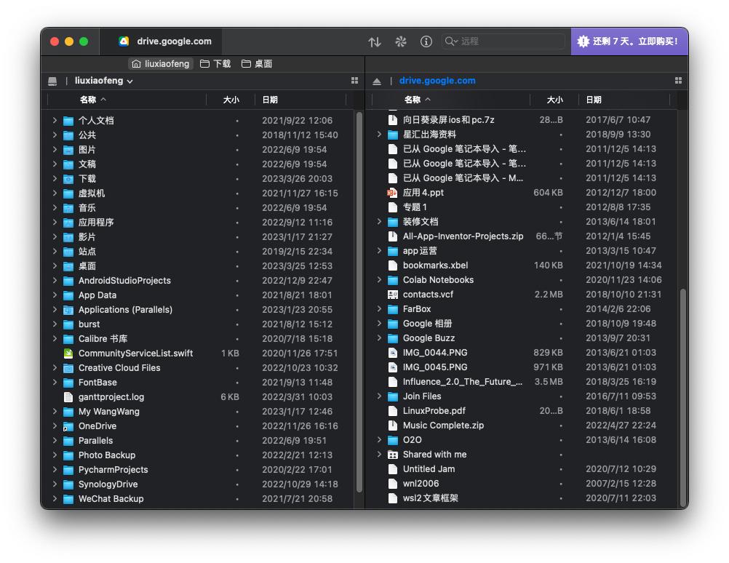Click the local disk icon beside liuxiaofeng
The width and height of the screenshot is (729, 563).
pos(52,81)
